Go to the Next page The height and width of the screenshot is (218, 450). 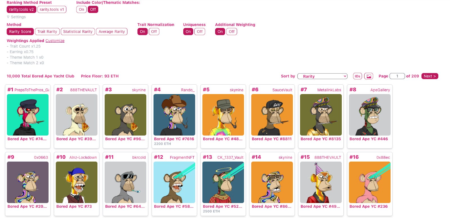[x=430, y=76]
